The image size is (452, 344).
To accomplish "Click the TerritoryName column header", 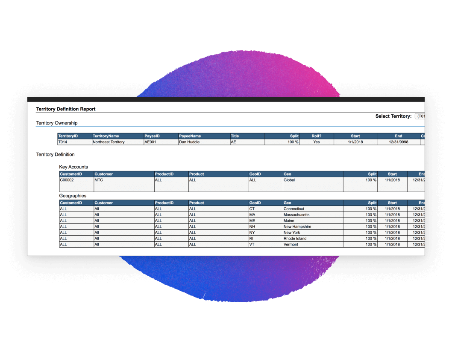I will pos(118,136).
